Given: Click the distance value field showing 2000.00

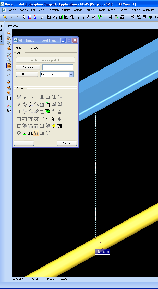Looking at the screenshot, I should (x=57, y=67).
